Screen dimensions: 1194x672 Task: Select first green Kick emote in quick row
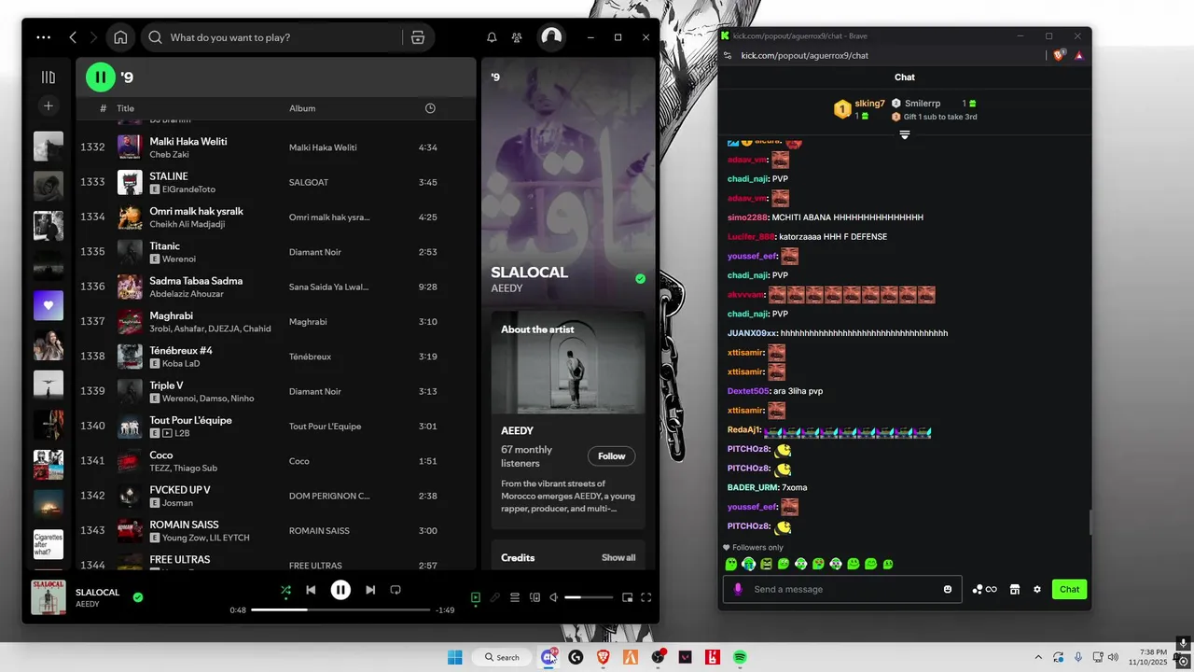(x=731, y=564)
